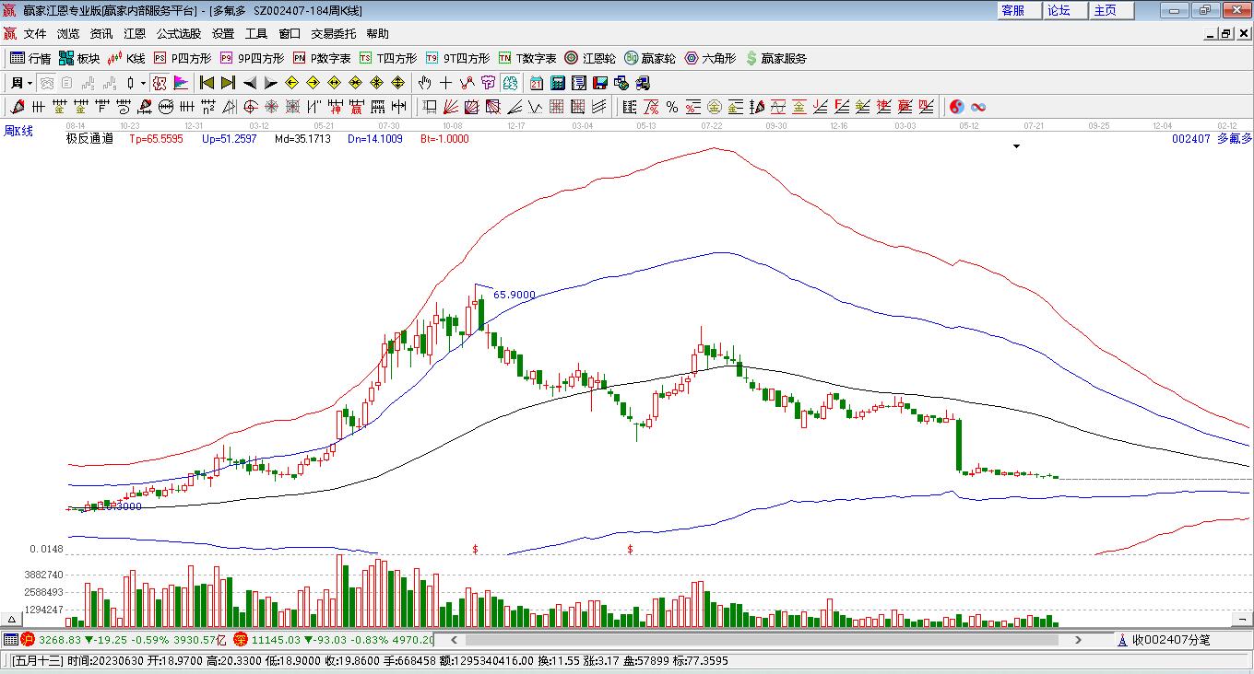Click the yin-yang icon
Screen dimensions: 1254x674
click(957, 107)
